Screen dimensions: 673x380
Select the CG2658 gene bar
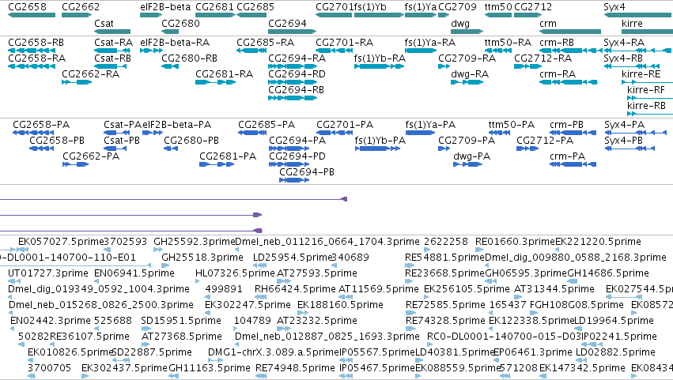[x=32, y=15]
